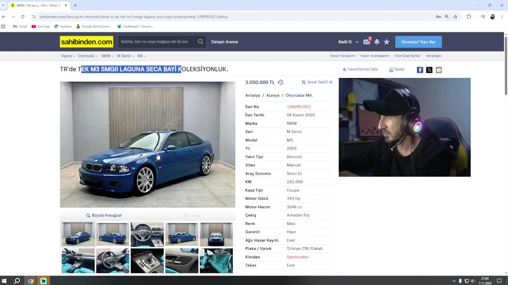Click Size Özel İlanlar link
Viewport: 508px width, 285px height.
pyautogui.click(x=408, y=56)
